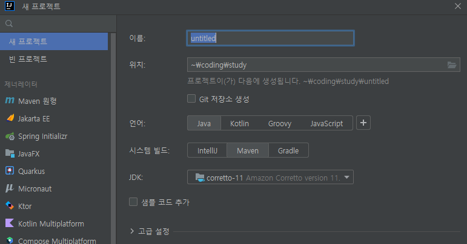Open Kotlin Multiplatform generator
This screenshot has width=467, height=244.
pyautogui.click(x=54, y=223)
